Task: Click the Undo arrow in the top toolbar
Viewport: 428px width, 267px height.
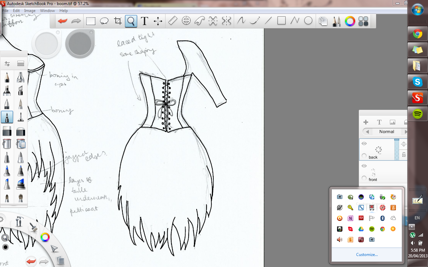Action: click(x=63, y=21)
